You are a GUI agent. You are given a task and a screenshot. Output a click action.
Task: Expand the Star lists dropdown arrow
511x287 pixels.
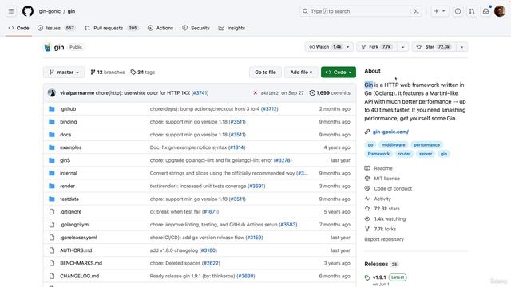[461, 47]
